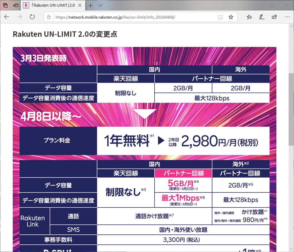Go forward to next page
Viewport: 294px width, 252px height.
tap(19, 17)
